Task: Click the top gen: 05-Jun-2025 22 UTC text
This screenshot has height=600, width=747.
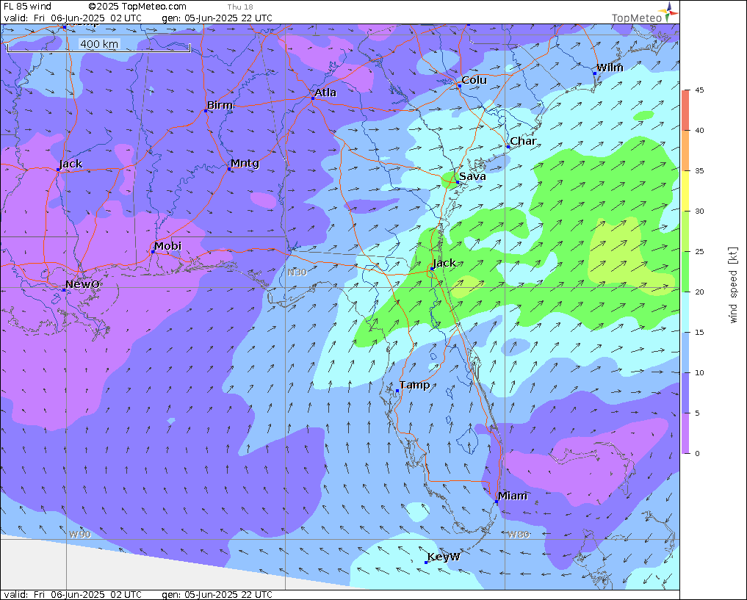Action: (217, 18)
